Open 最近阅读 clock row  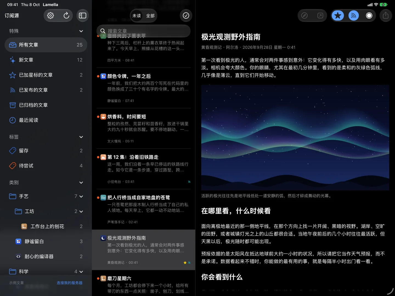46,120
